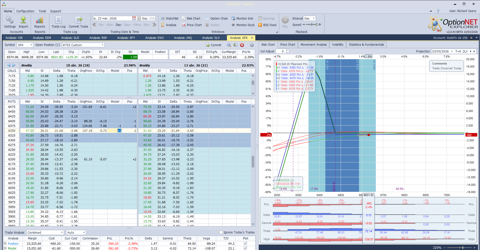Viewport: 480px width, 250px height.
Task: Switch to the Analysis: VIX tab
Action: click(14, 38)
